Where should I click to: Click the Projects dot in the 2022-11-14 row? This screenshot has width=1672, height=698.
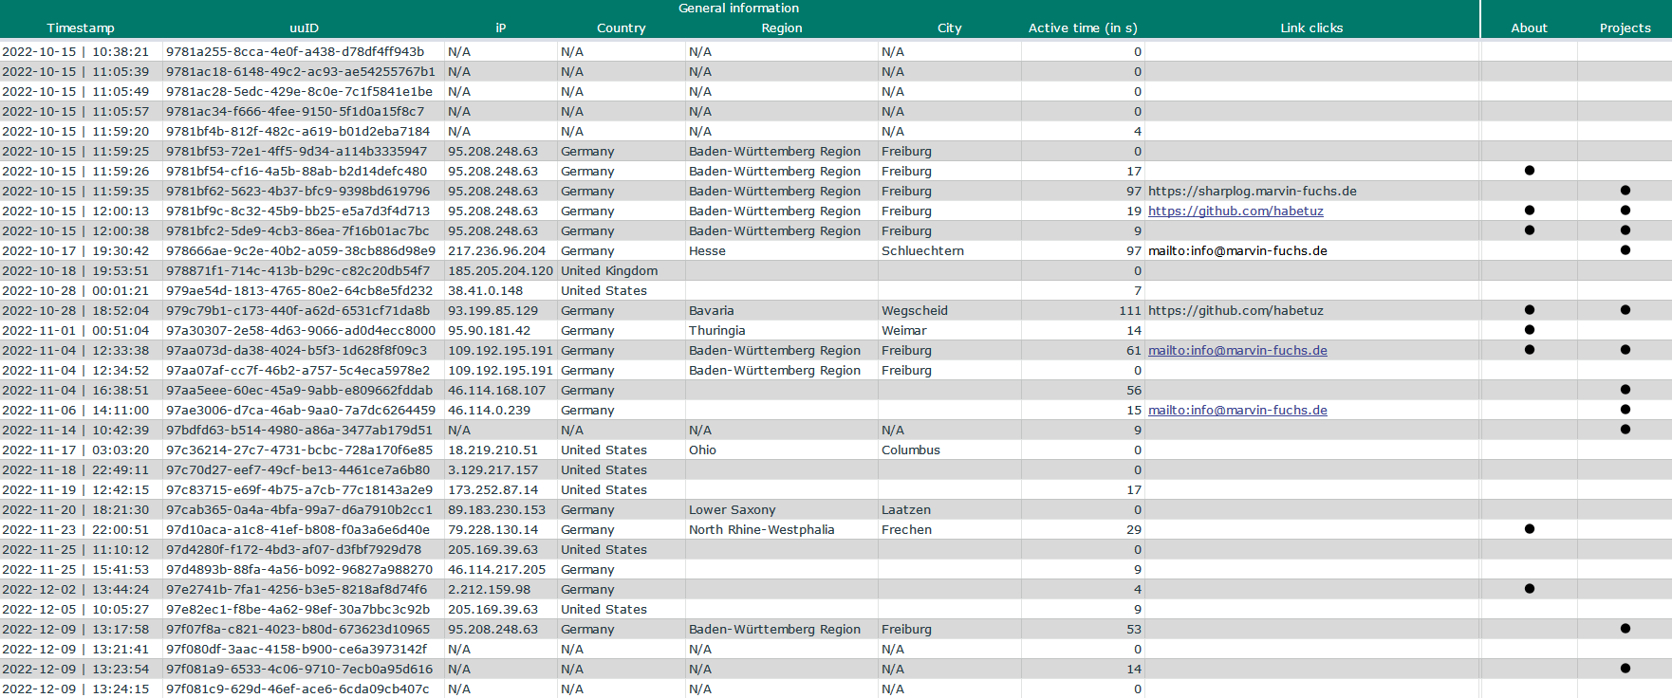tap(1625, 430)
